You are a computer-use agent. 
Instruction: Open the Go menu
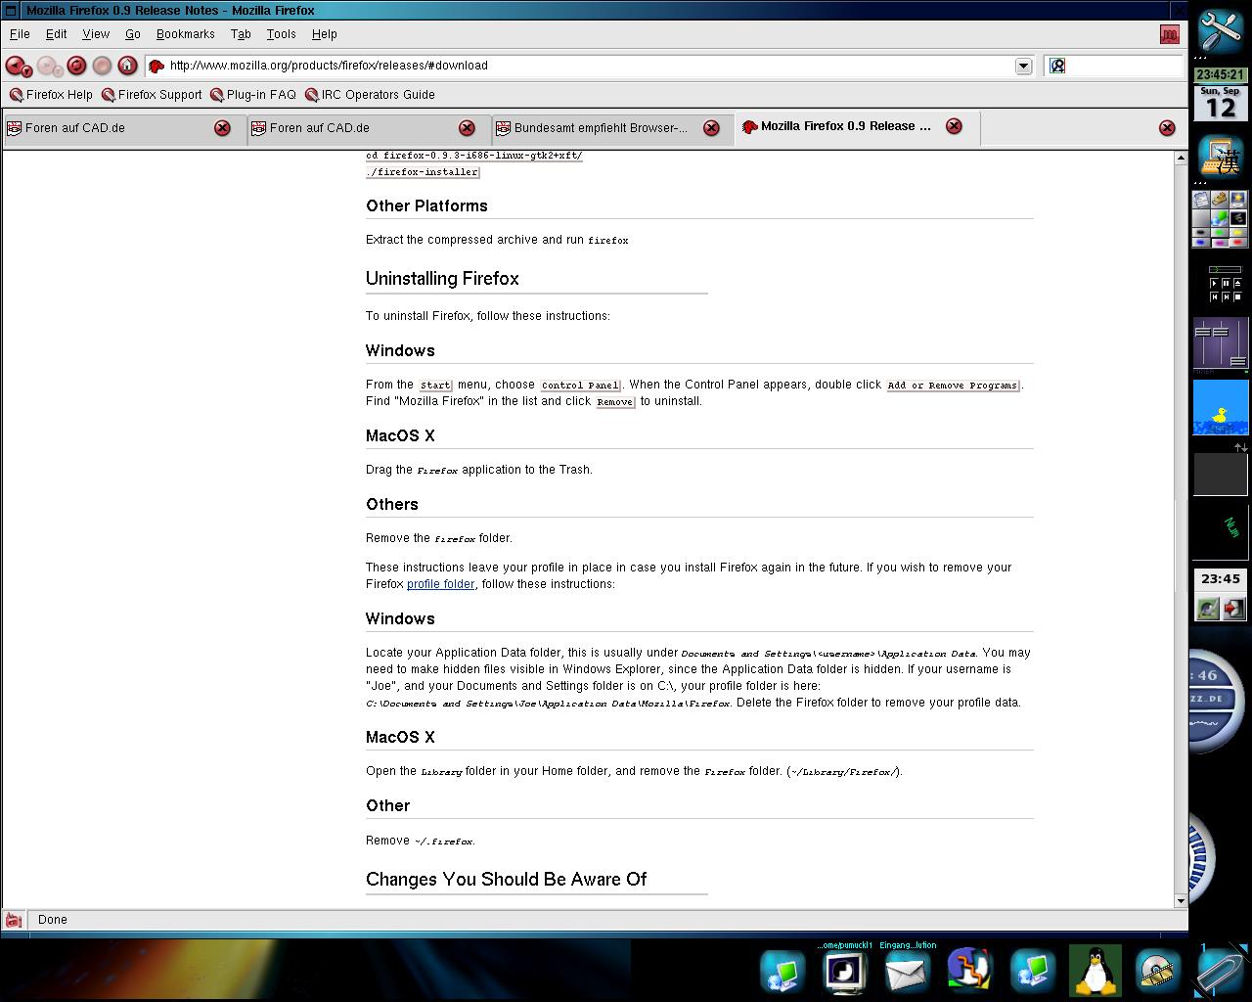132,34
